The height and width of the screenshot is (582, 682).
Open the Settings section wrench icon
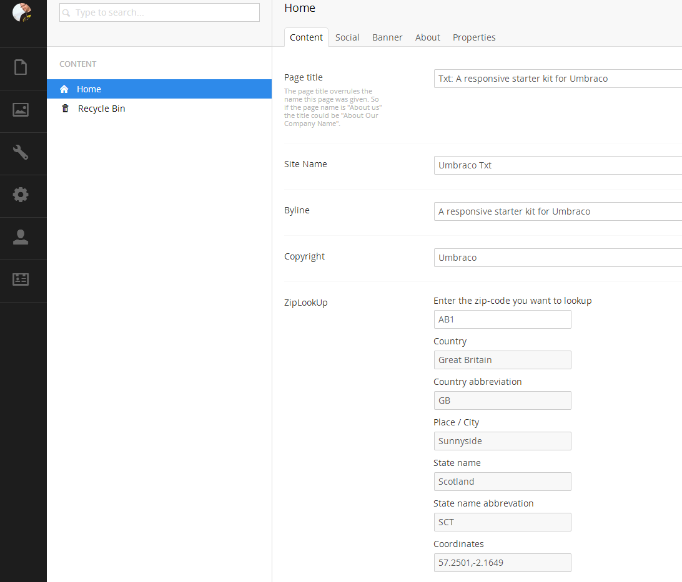[x=21, y=152]
